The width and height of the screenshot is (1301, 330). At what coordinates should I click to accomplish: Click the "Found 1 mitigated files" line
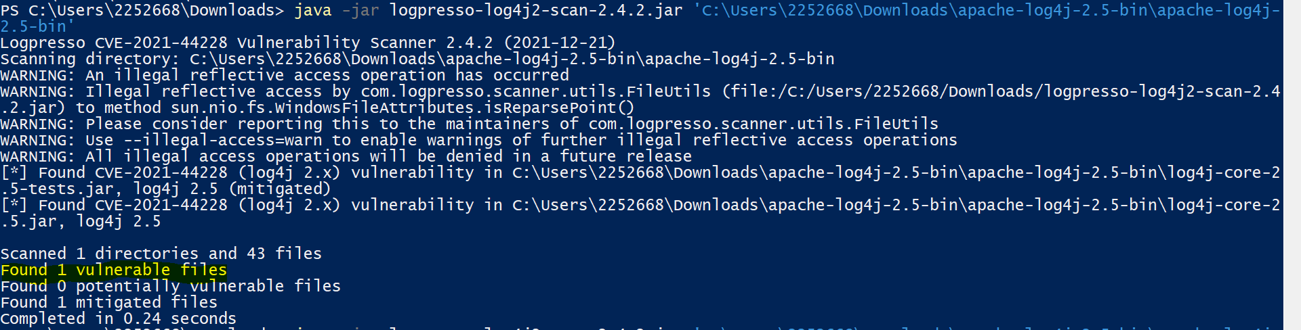pos(108,303)
